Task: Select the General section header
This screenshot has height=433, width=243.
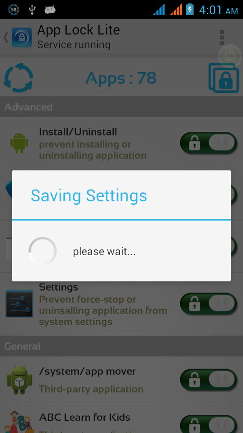Action: coord(121,346)
